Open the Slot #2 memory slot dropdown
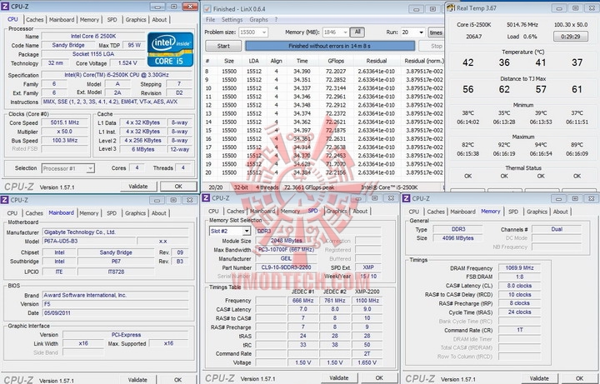Screen dimensions: 600x384 [x=247, y=231]
